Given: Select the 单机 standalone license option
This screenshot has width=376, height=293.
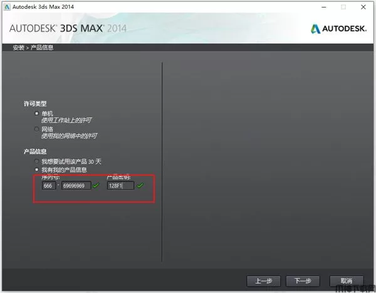Looking at the screenshot, I should pyautogui.click(x=37, y=114).
